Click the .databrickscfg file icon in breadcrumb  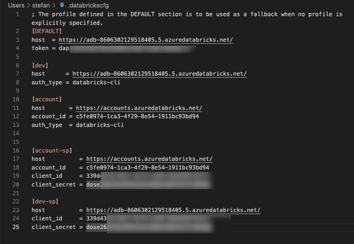coord(62,5)
